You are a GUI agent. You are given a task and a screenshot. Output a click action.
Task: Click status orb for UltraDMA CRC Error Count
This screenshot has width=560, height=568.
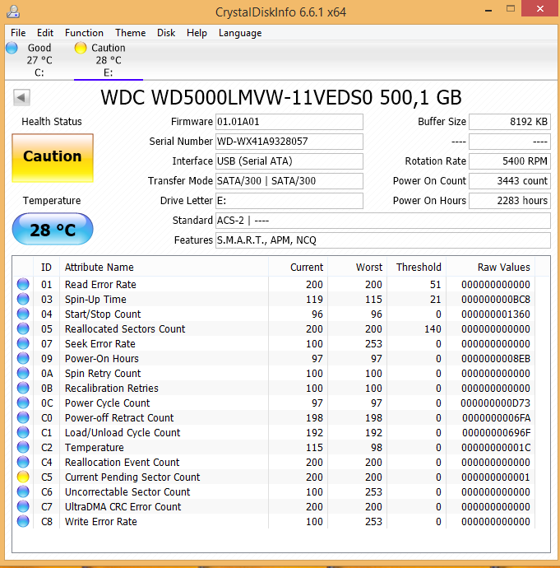click(x=23, y=507)
